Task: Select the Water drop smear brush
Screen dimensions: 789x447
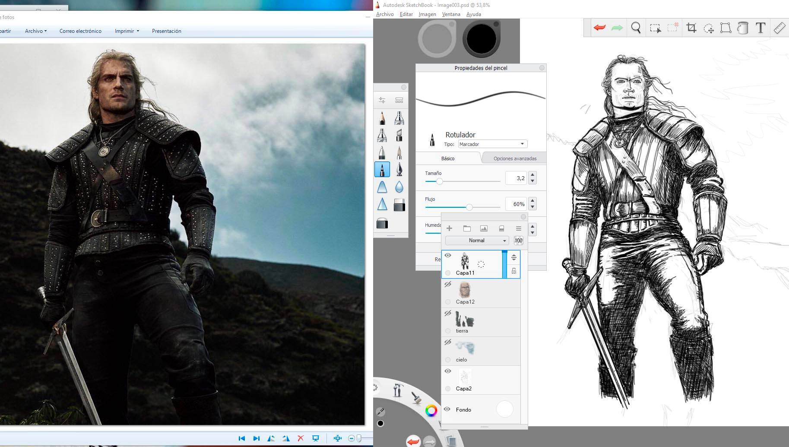Action: (399, 187)
